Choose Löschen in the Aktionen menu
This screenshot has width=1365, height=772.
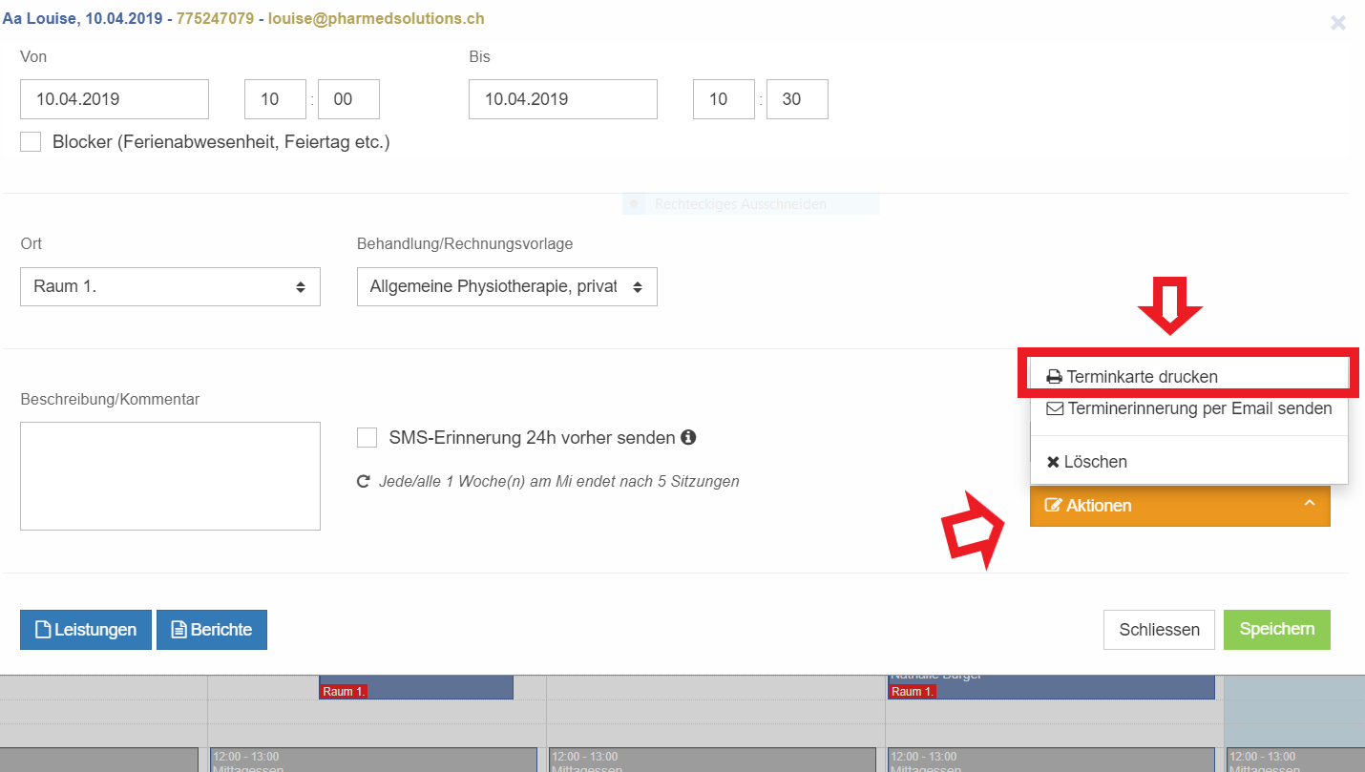point(1188,462)
